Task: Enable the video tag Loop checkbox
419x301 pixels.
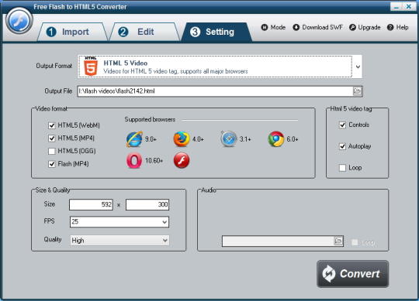Action: click(x=342, y=168)
